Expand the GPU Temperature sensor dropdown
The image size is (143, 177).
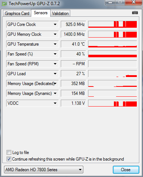[x=55, y=44]
